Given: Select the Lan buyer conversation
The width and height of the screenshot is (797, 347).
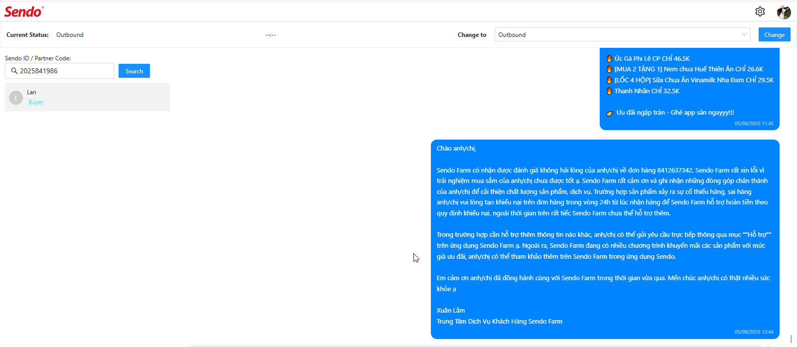Looking at the screenshot, I should pyautogui.click(x=87, y=97).
